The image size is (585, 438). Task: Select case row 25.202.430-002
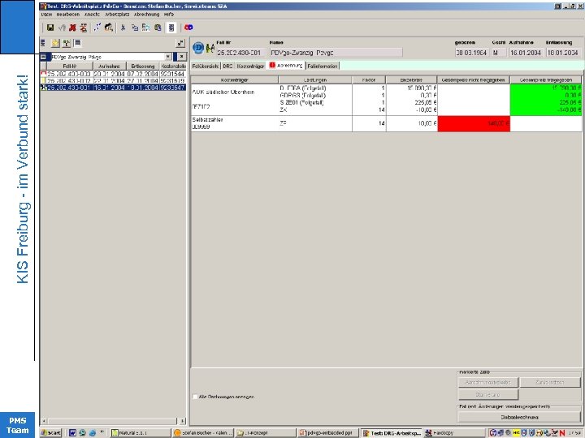point(113,80)
